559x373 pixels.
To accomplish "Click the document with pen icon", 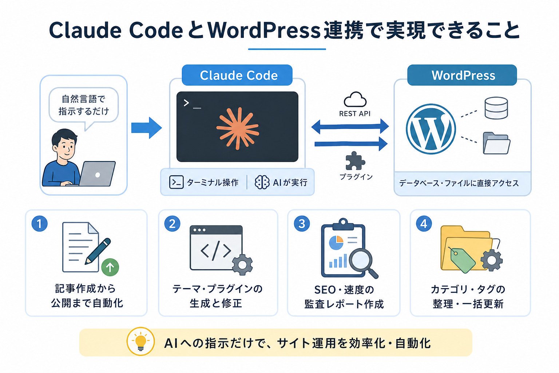I will (x=87, y=247).
